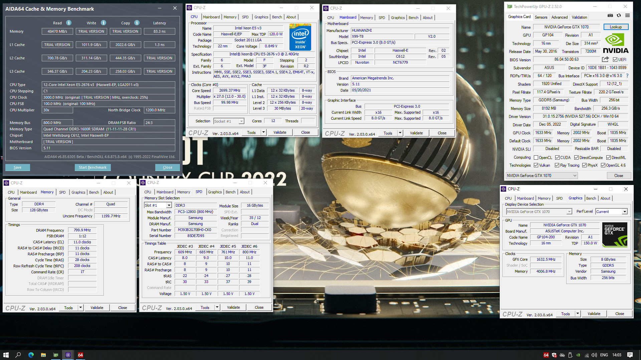Toggle the CUDA checkbox
Screen dimensions: 641x360
[557, 158]
